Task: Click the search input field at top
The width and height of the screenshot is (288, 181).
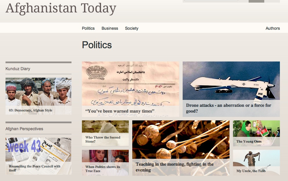Action: (211, 0)
